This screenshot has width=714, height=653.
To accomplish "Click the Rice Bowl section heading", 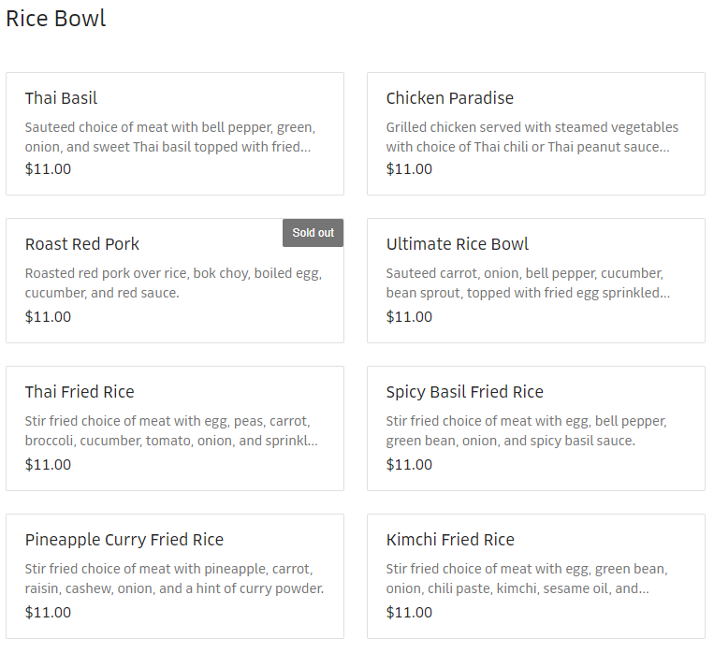I will point(56,19).
